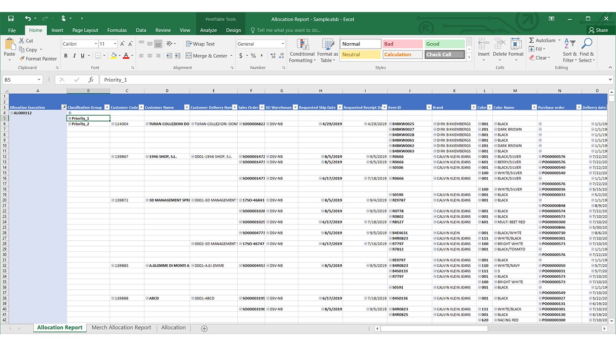Switch to the Insert ribbon tab
The height and width of the screenshot is (346, 616).
pyautogui.click(x=57, y=30)
